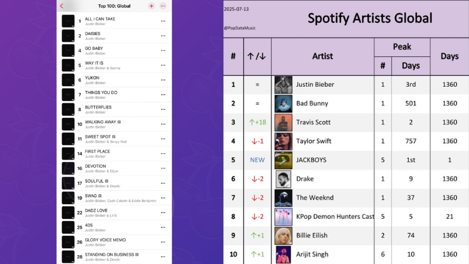Open more options for DAISIES

pos(163,36)
